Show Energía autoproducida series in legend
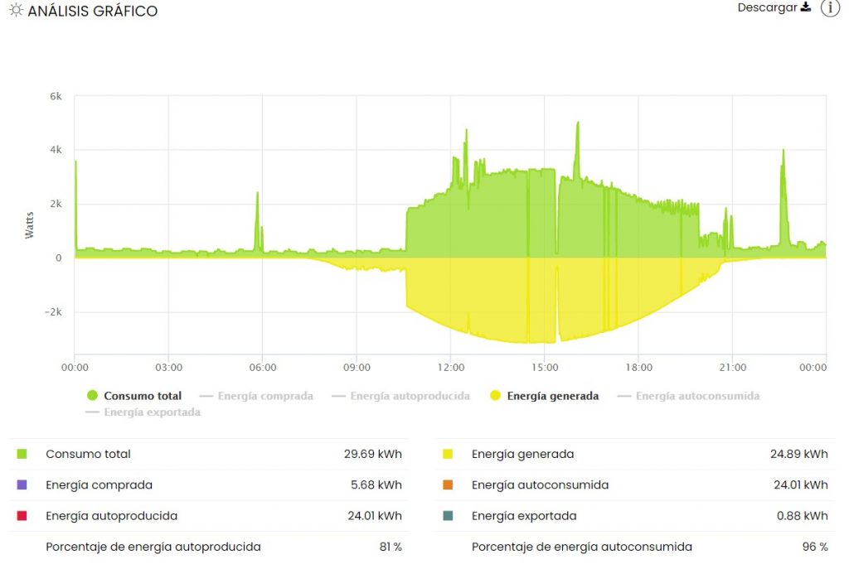 (410, 396)
